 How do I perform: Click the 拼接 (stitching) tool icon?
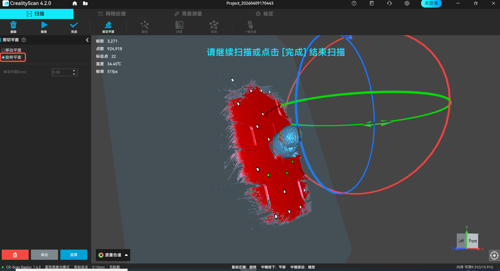click(x=179, y=27)
